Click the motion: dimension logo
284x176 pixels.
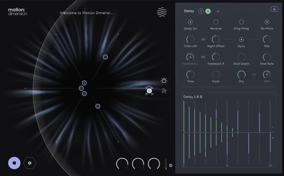[17, 11]
